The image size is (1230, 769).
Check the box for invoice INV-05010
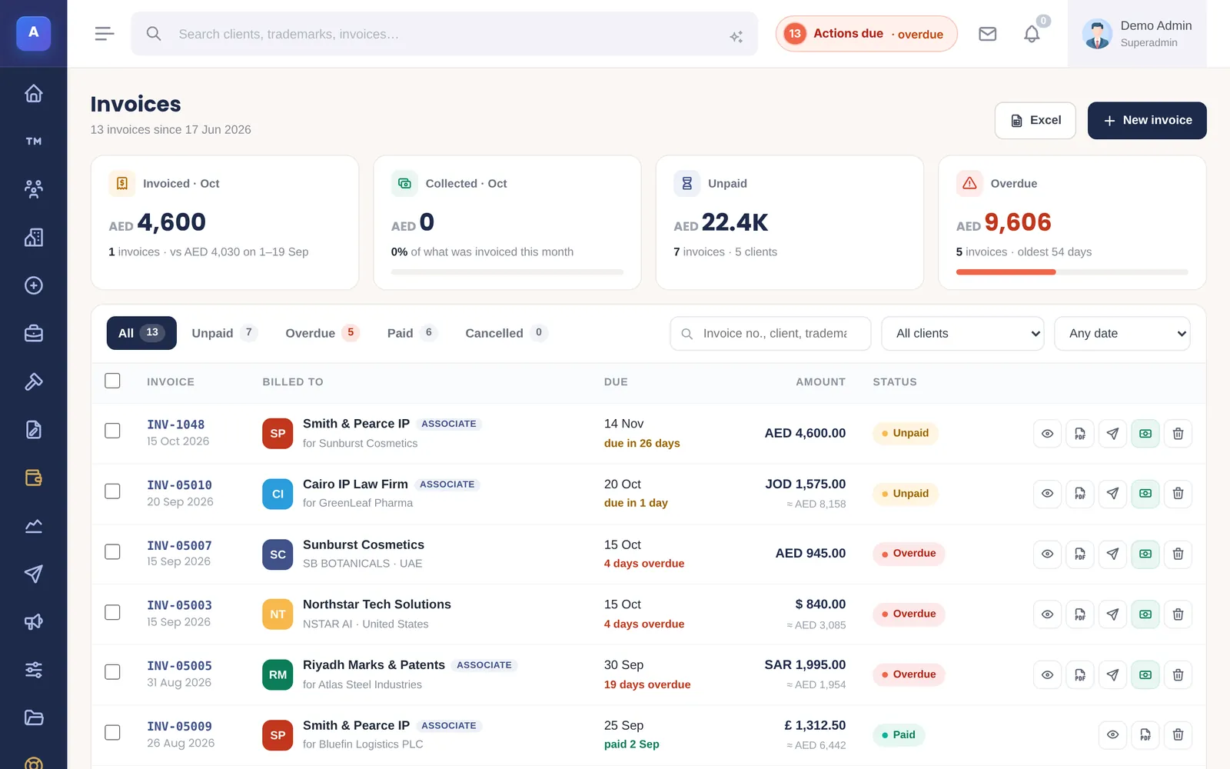tap(112, 491)
